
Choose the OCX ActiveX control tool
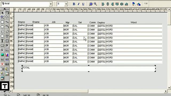pyautogui.click(x=7, y=59)
